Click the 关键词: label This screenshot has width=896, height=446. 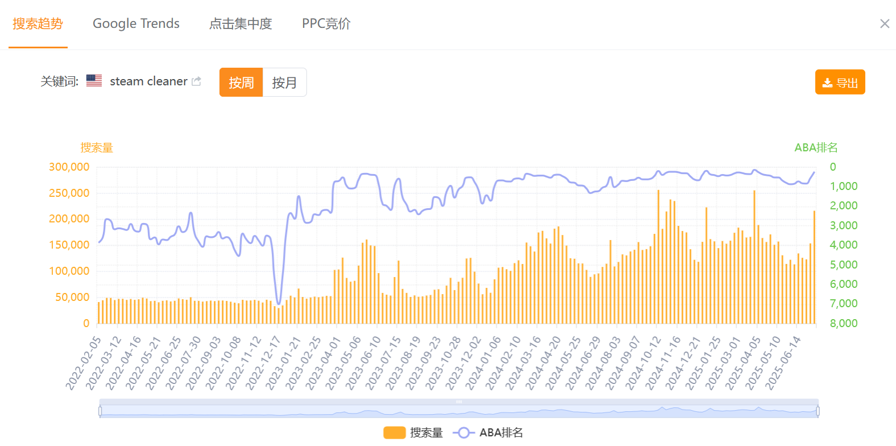point(59,81)
